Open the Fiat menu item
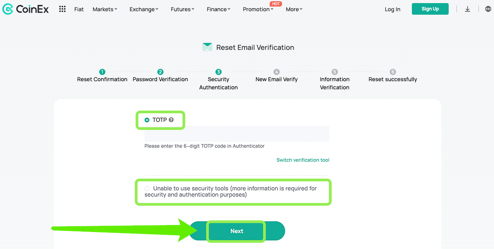This screenshot has height=249, width=494. [79, 9]
